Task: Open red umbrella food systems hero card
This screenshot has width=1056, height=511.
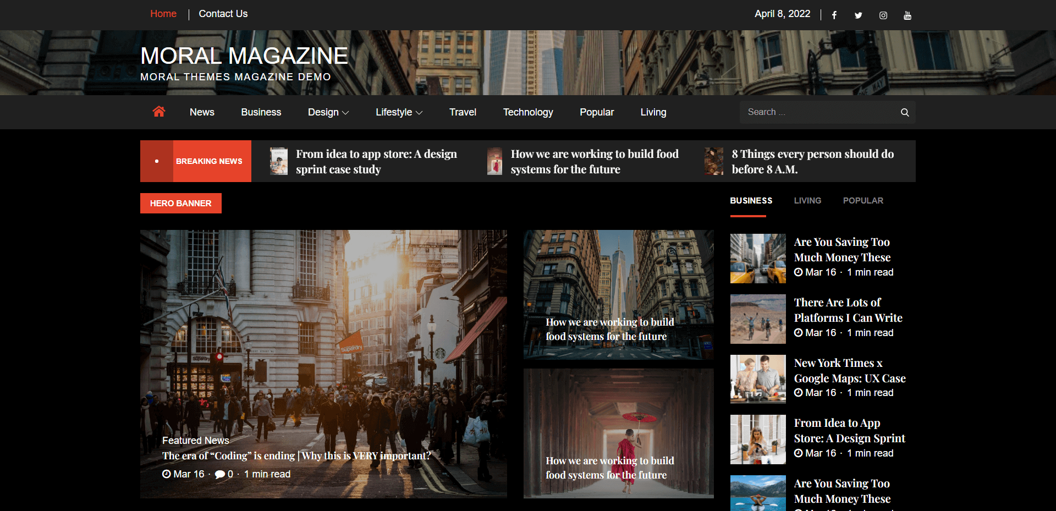Action: pos(619,433)
